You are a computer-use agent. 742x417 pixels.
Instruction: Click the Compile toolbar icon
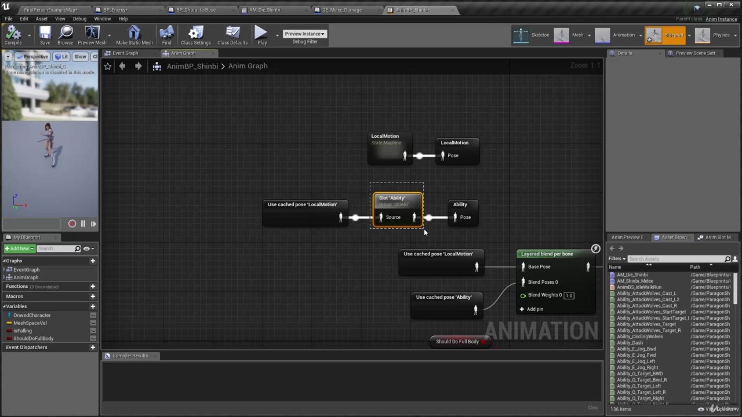click(13, 35)
